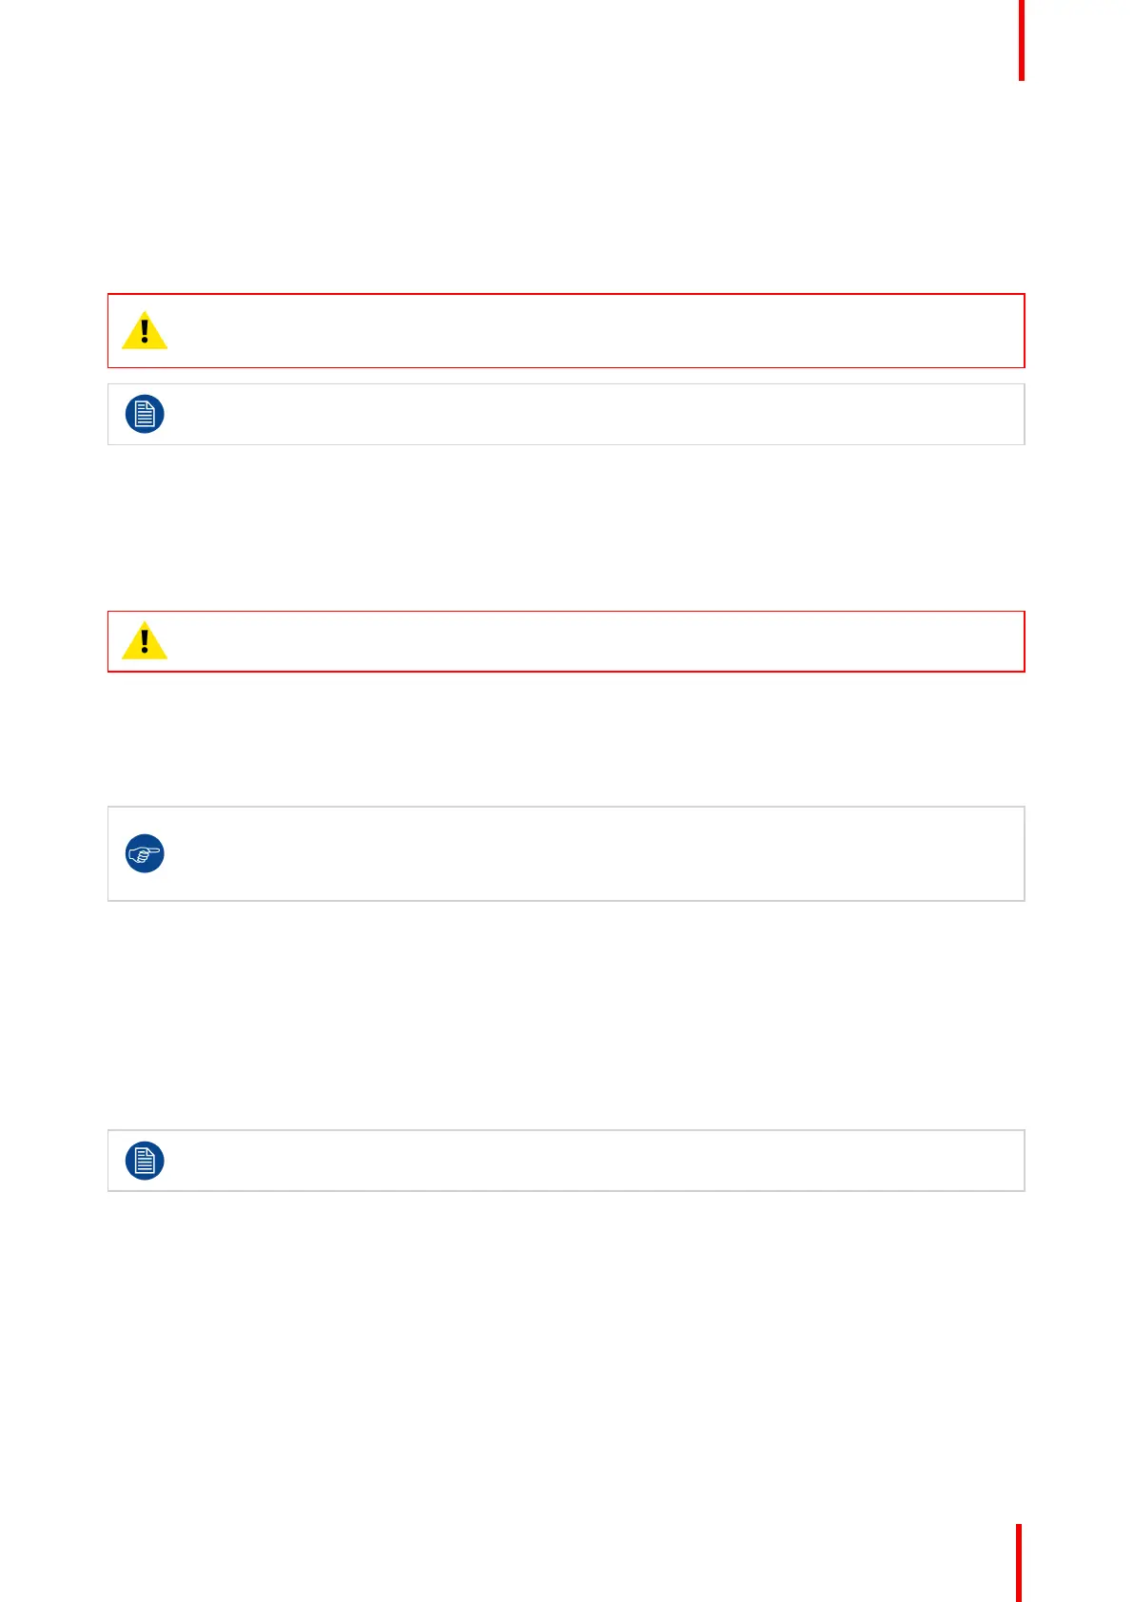
Task: Click inside the gray note box under the first caution
Action: (566, 414)
